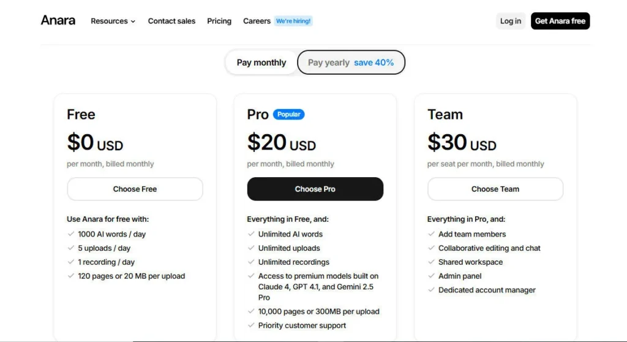This screenshot has height=342, width=627.
Task: Click checkmark beside "Dedicated account manager"
Action: [x=432, y=290]
